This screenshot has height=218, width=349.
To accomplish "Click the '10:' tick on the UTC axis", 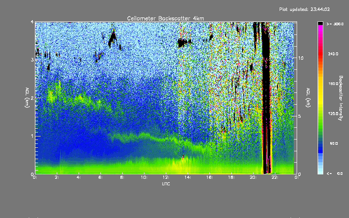I will coord(144,177).
